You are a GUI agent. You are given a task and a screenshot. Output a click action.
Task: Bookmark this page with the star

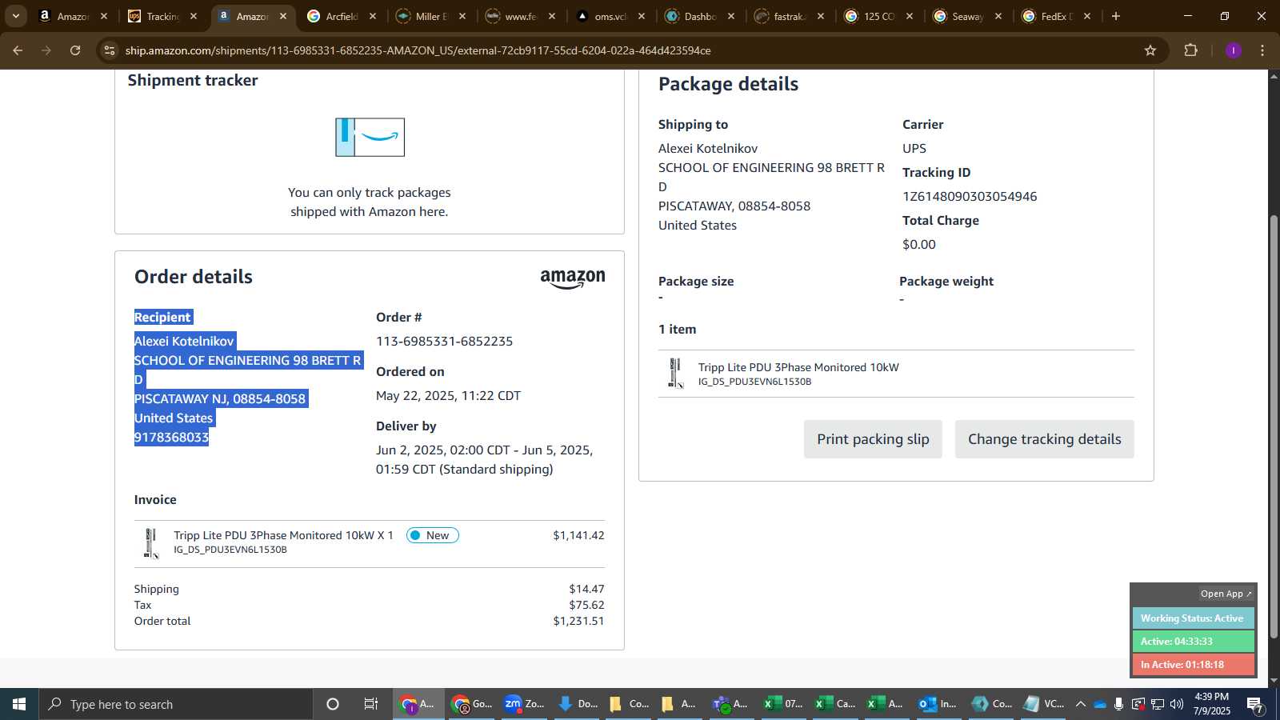(x=1150, y=50)
